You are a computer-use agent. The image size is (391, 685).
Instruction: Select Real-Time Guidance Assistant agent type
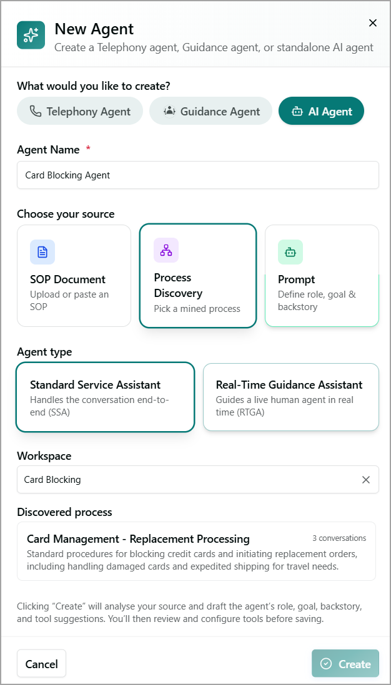(291, 397)
